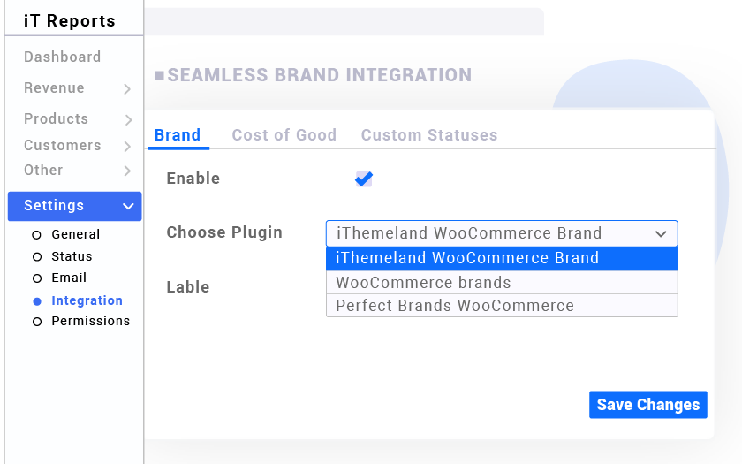Open Email settings submenu item
Screen dimensions: 742x464
(68, 278)
